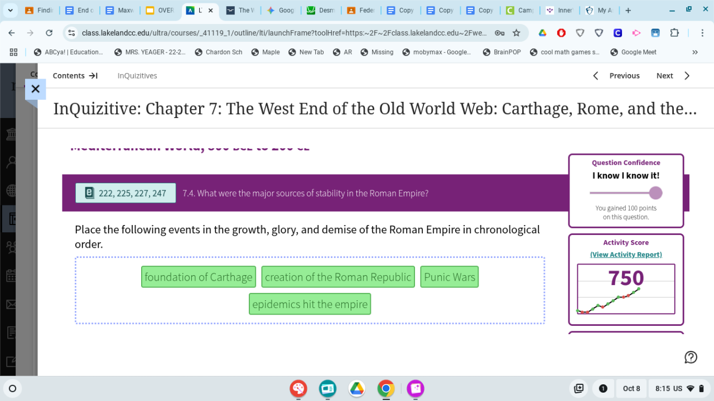Select the "Punic Wars" tile
The image size is (714, 401).
[x=450, y=277]
